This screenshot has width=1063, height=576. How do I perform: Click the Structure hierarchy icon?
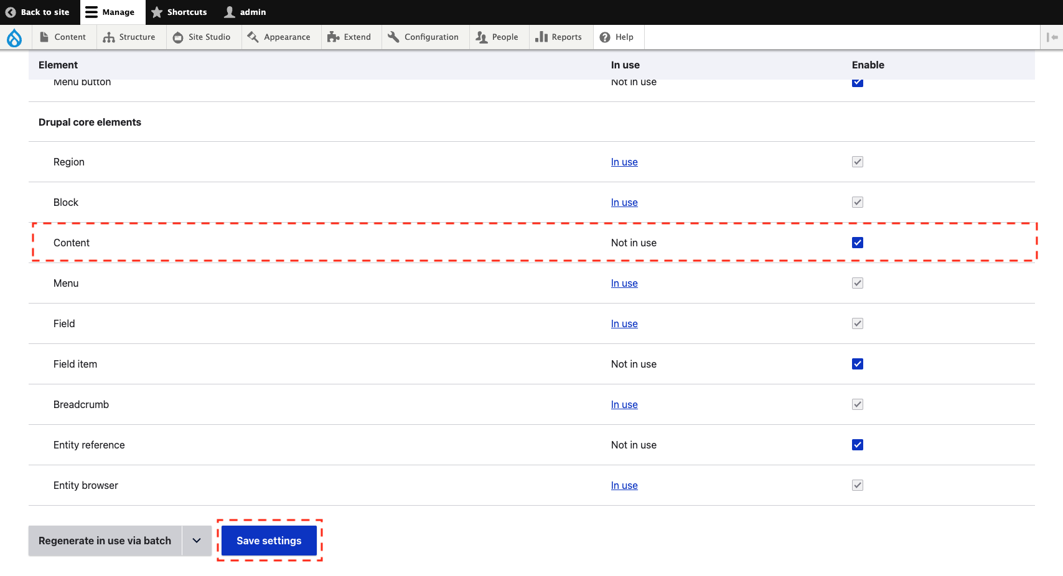(x=109, y=37)
